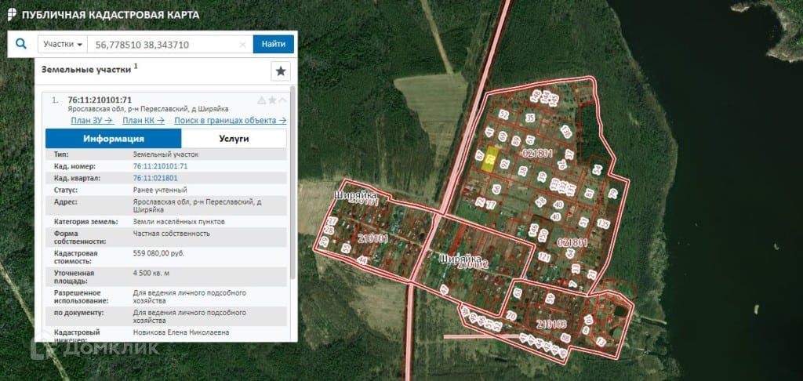Image resolution: width=803 pixels, height=381 pixels.
Task: Click parcel label 121 on map
Action: [544, 258]
